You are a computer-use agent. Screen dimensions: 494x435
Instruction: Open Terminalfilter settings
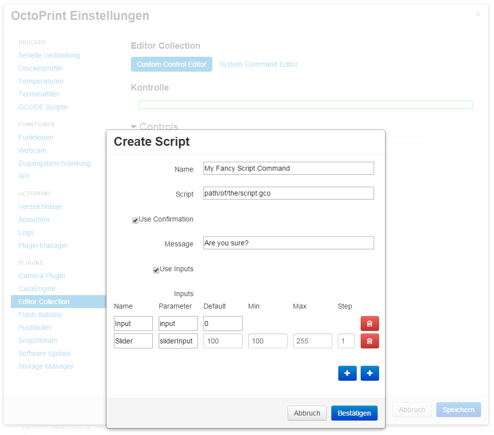pyautogui.click(x=39, y=94)
